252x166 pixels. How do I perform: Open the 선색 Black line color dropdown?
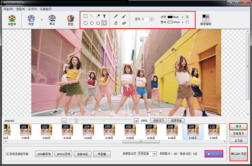coord(175,17)
